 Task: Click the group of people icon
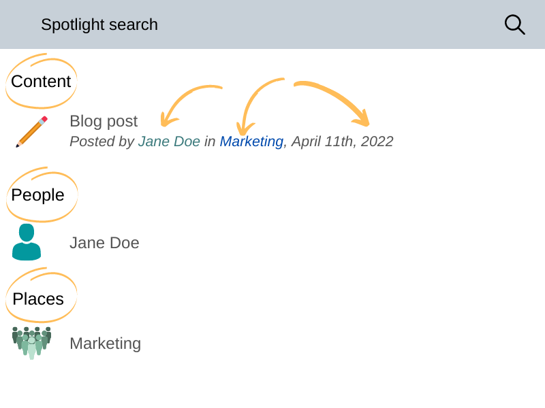pyautogui.click(x=31, y=343)
